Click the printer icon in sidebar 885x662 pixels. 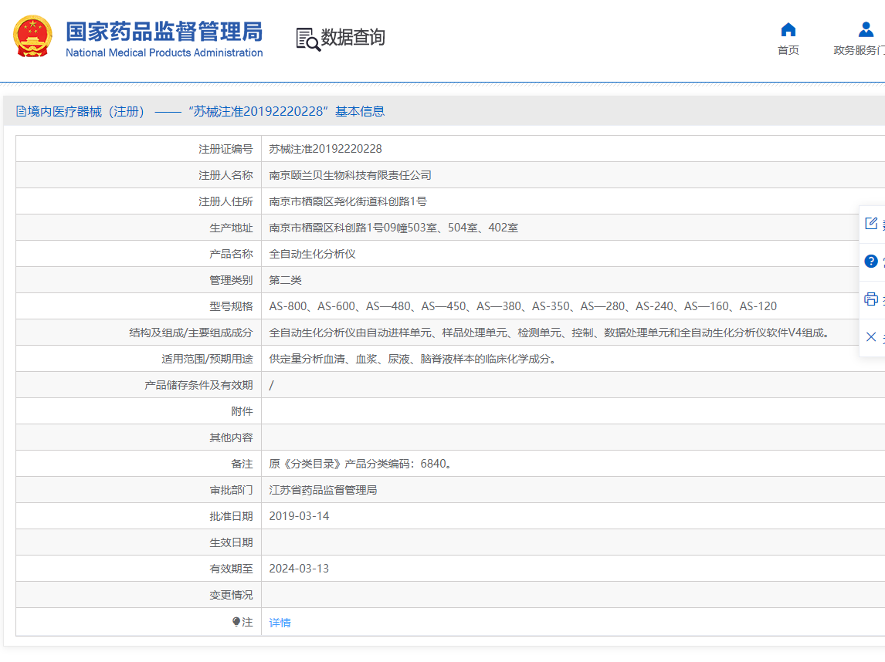click(x=871, y=299)
